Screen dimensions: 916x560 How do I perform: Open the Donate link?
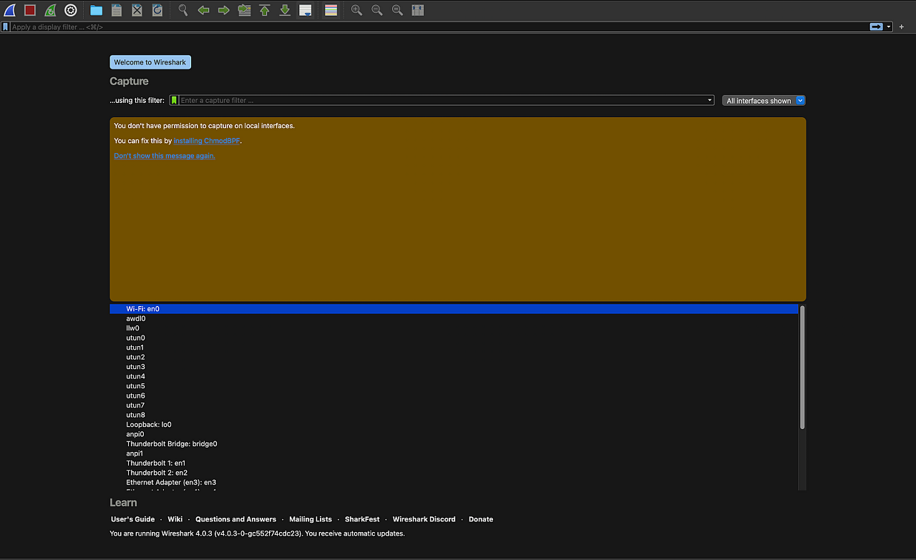(x=481, y=519)
